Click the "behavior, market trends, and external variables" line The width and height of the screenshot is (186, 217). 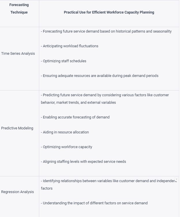[x=78, y=103]
